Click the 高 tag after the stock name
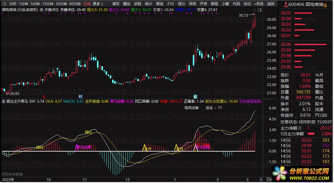This screenshot has height=183, width=334. pos(325,6)
